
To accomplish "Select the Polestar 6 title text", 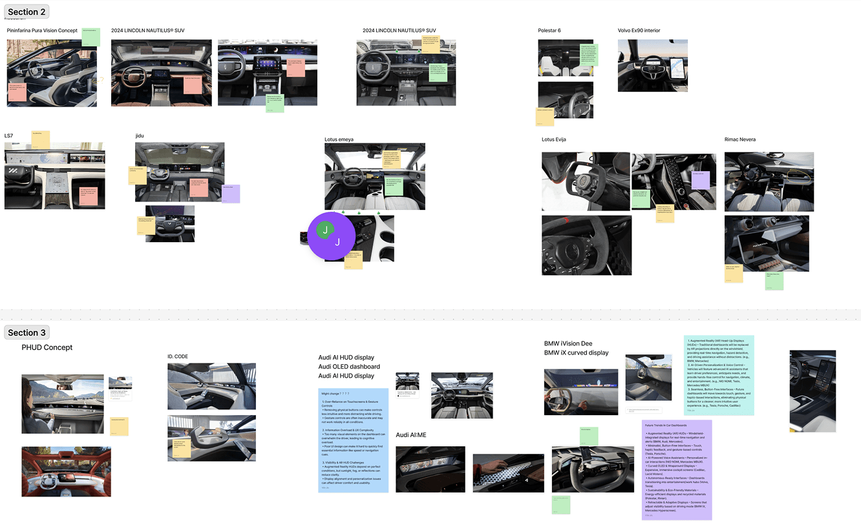I will 549,30.
